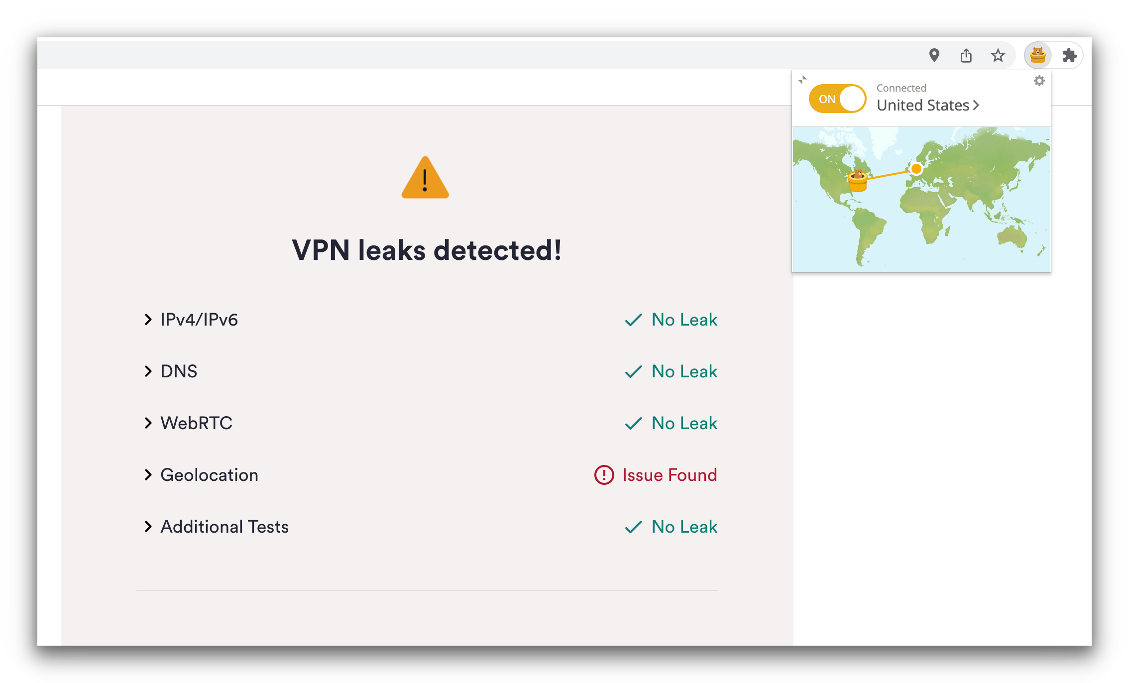Click the settings gear icon in VPN popup
This screenshot has width=1129, height=683.
click(x=1039, y=81)
